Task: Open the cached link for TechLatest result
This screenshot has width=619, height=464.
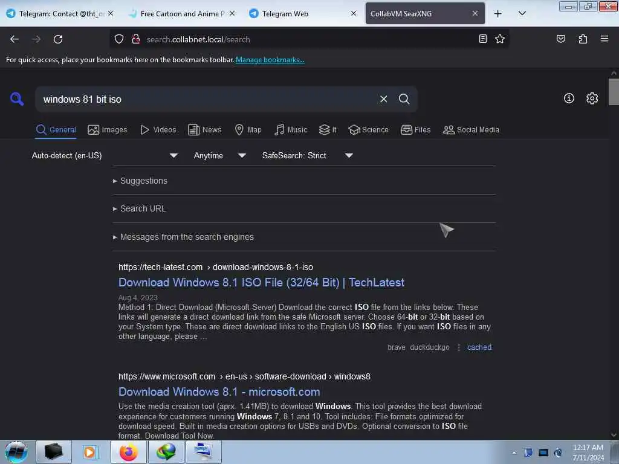Action: pyautogui.click(x=479, y=347)
